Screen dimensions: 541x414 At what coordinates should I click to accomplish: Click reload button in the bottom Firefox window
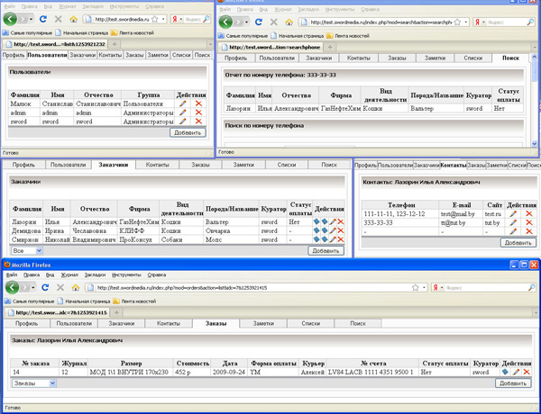click(43, 287)
